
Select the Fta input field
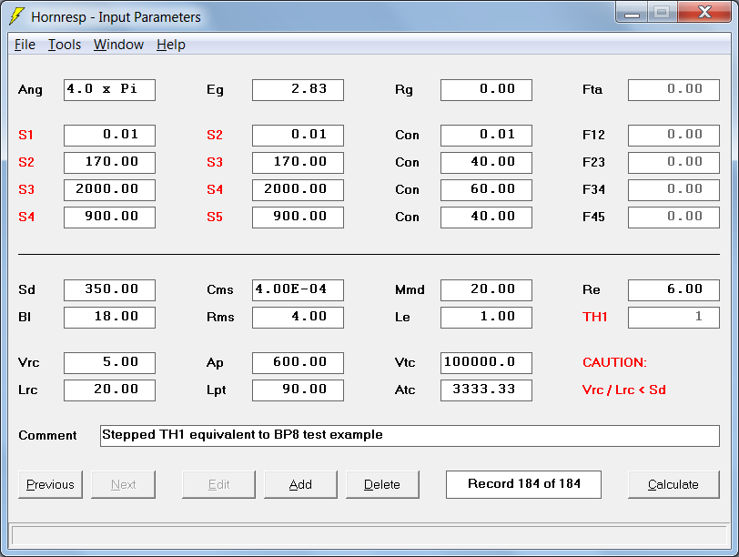coord(674,90)
